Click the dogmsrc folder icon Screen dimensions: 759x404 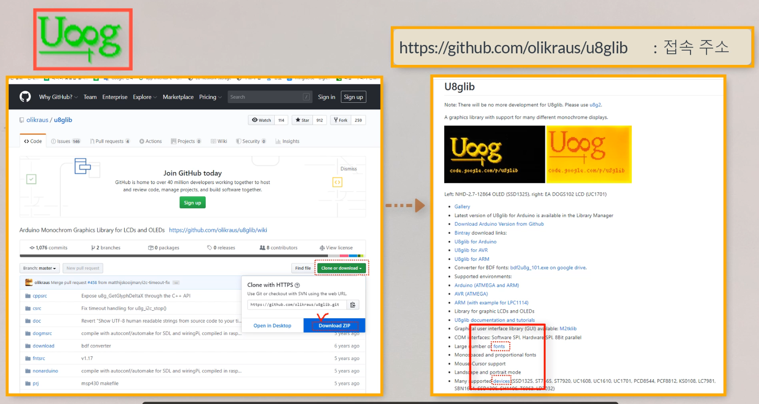(x=28, y=333)
